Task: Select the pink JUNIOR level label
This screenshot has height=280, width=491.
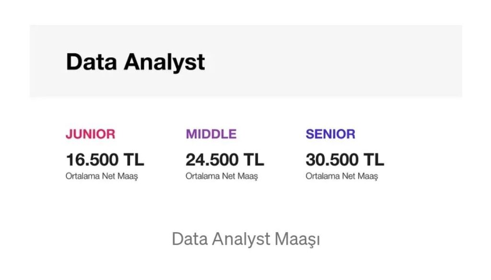Action: [x=90, y=134]
